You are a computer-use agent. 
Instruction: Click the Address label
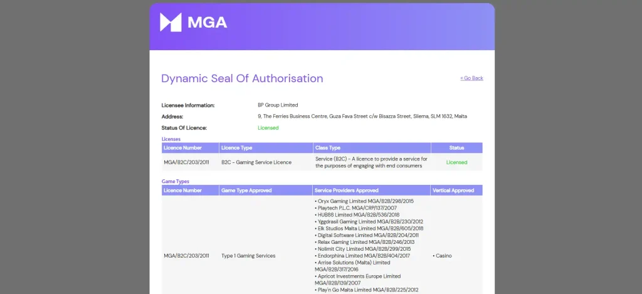(x=172, y=117)
